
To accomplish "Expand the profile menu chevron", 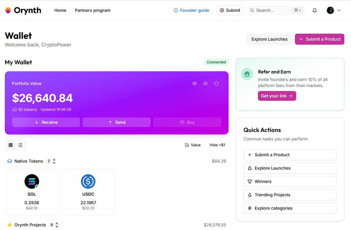I will (x=339, y=10).
